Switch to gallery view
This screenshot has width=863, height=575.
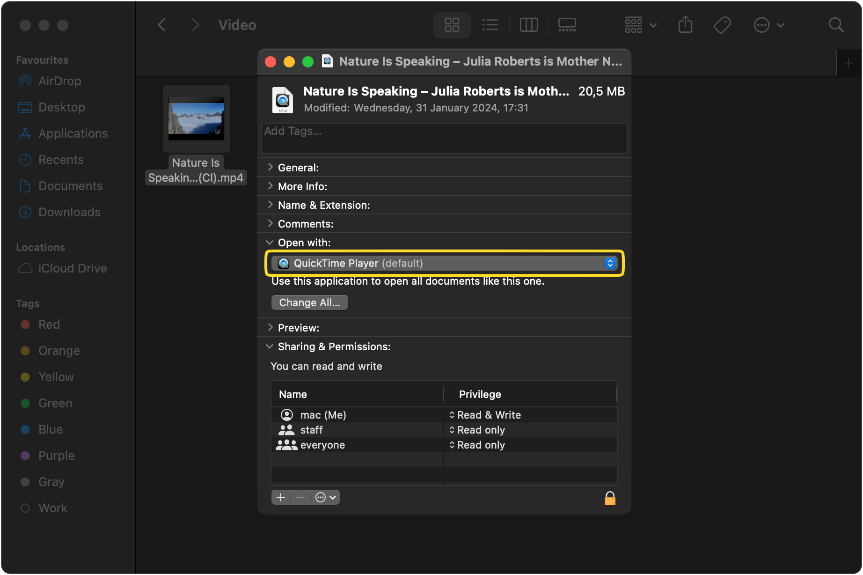click(567, 25)
